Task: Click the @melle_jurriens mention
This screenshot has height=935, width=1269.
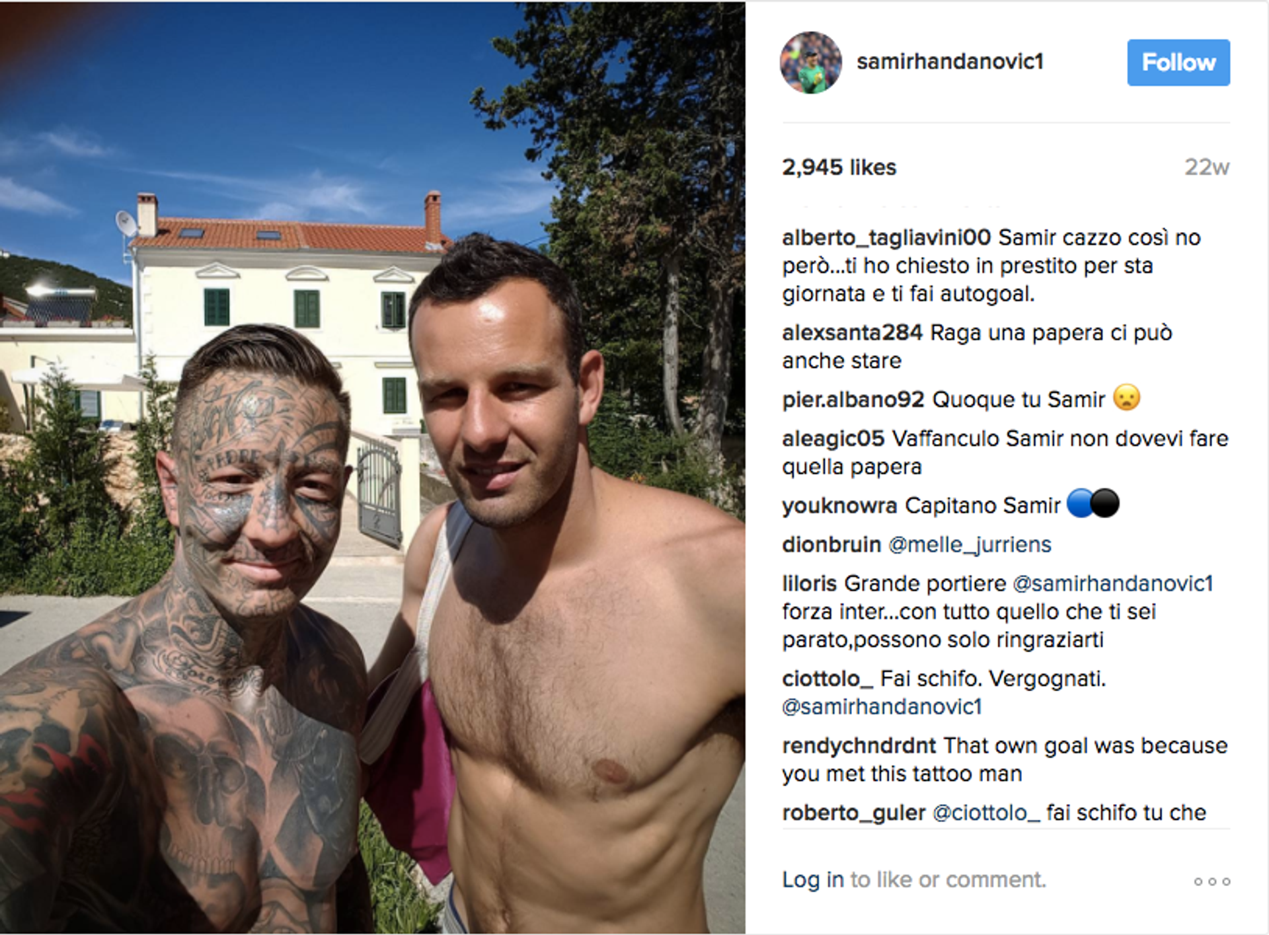Action: pyautogui.click(x=970, y=544)
